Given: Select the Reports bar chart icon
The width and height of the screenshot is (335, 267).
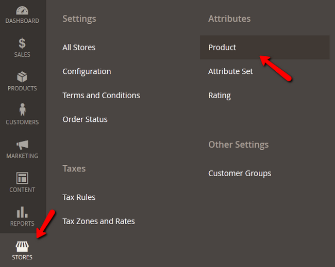Looking at the screenshot, I should tap(22, 212).
